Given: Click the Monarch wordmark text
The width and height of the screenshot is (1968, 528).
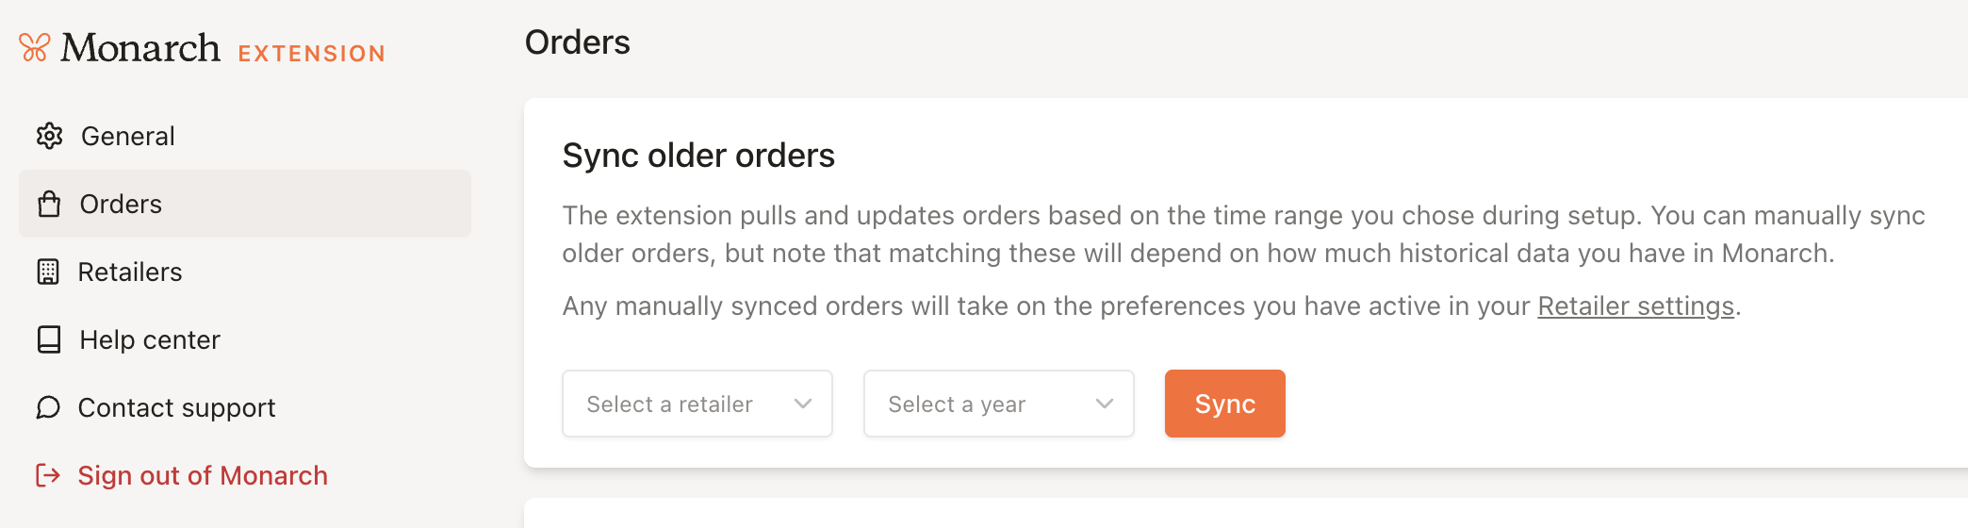Looking at the screenshot, I should [140, 47].
